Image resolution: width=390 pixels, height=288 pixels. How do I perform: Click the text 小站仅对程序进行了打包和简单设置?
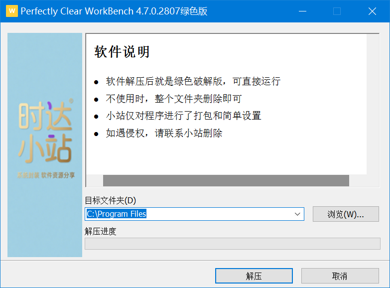184,116
